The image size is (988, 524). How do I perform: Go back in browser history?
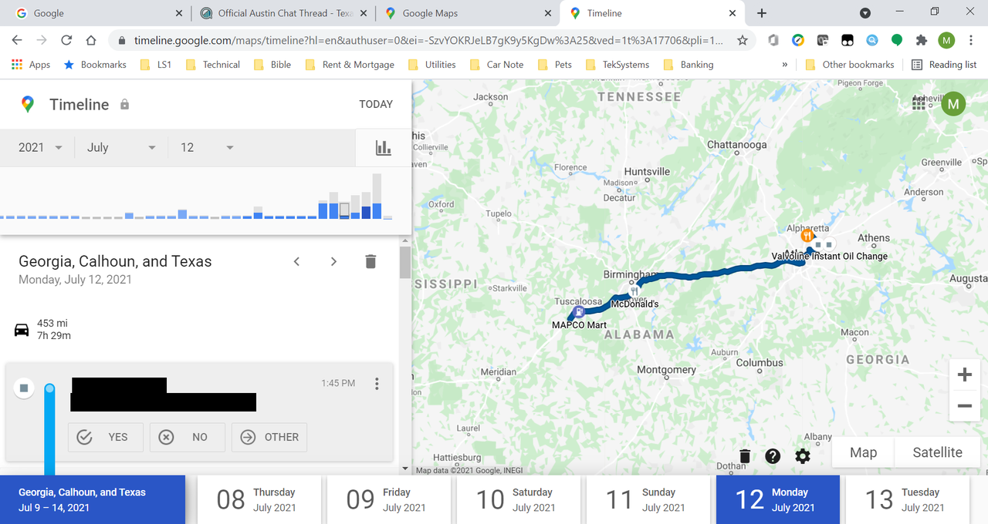[x=17, y=40]
